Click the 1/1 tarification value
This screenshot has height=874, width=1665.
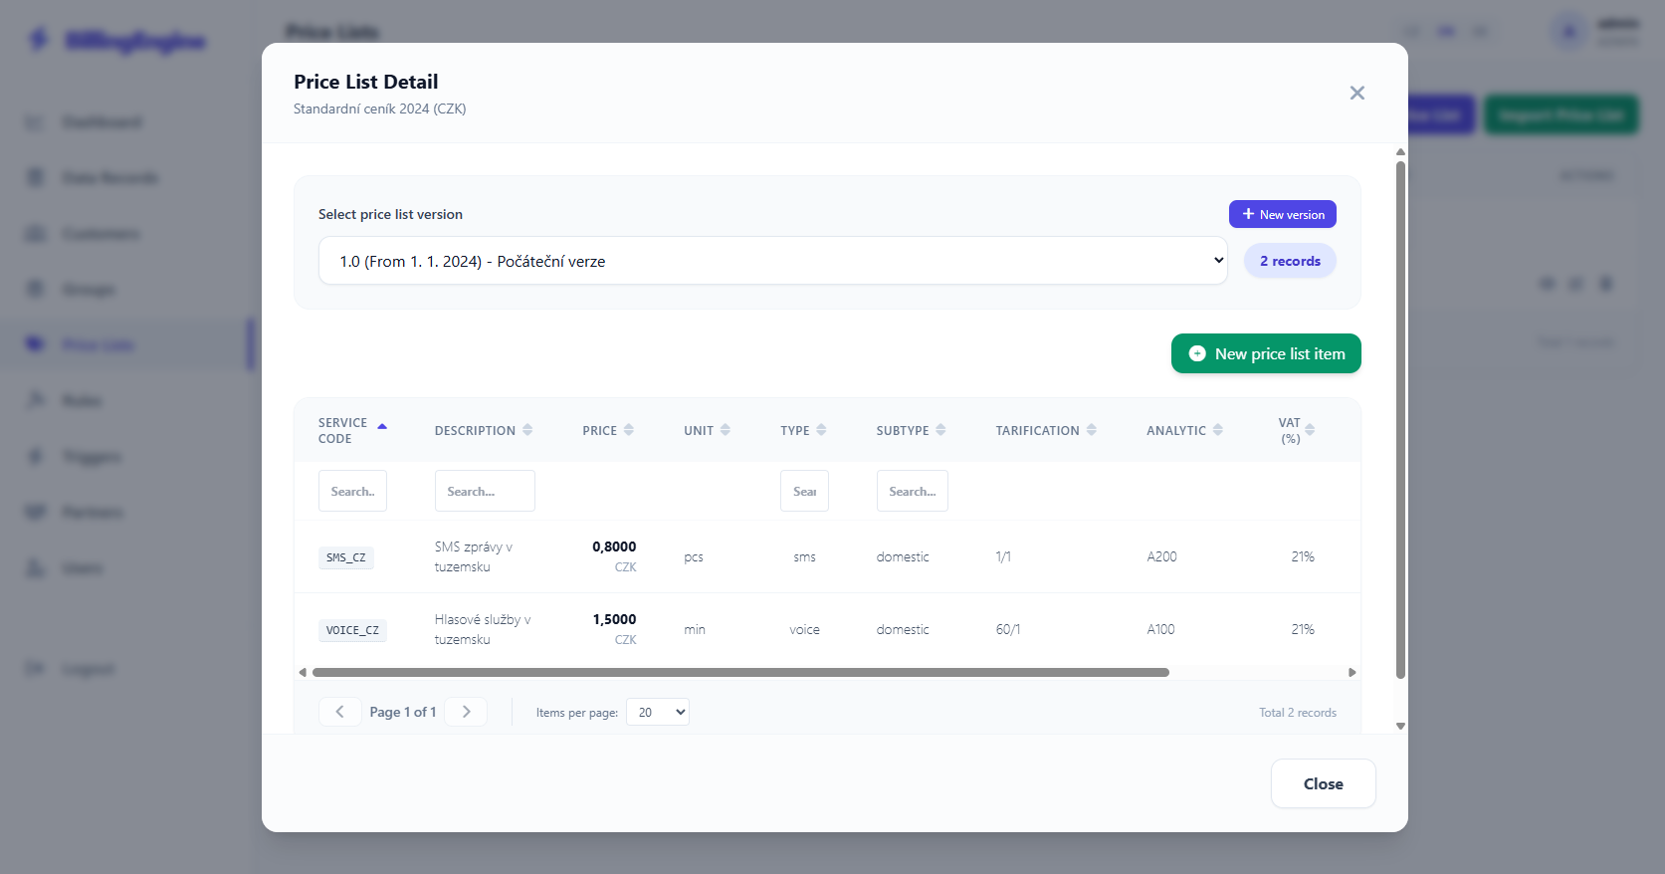point(1003,556)
